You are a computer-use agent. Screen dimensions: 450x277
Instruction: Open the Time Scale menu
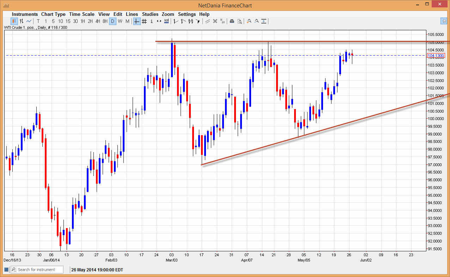[x=82, y=14]
